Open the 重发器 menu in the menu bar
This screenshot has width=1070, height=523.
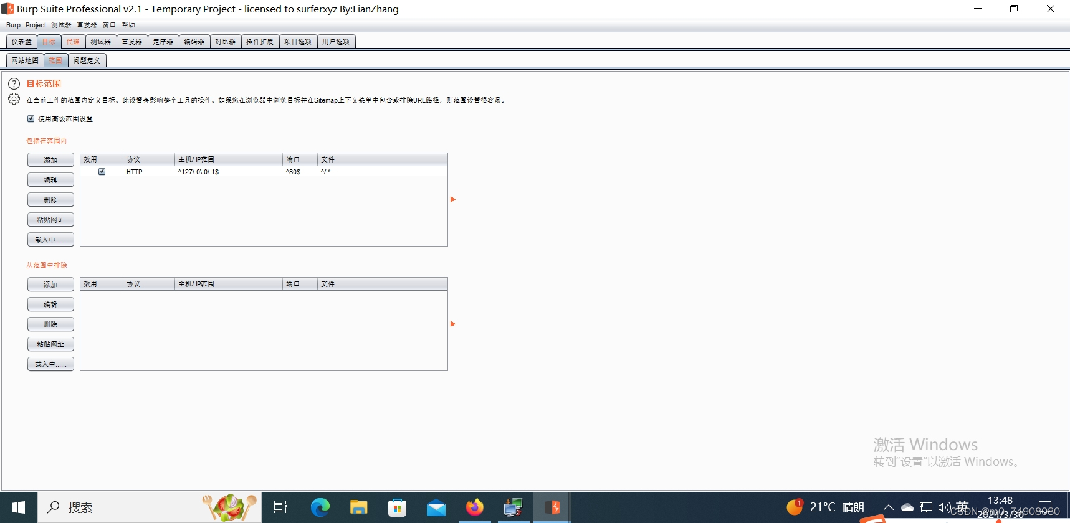tap(87, 25)
